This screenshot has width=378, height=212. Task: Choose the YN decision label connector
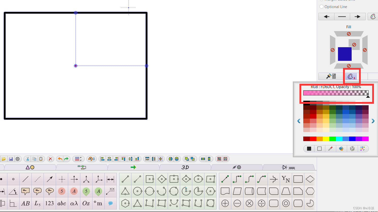(x=286, y=179)
